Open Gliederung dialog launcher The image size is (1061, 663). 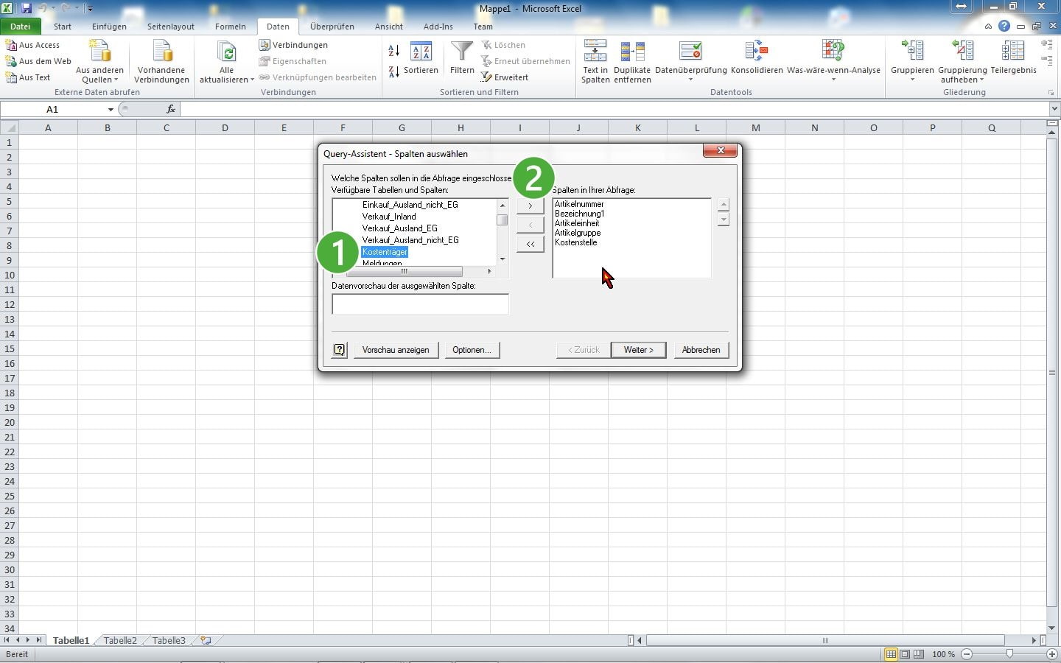click(1051, 93)
